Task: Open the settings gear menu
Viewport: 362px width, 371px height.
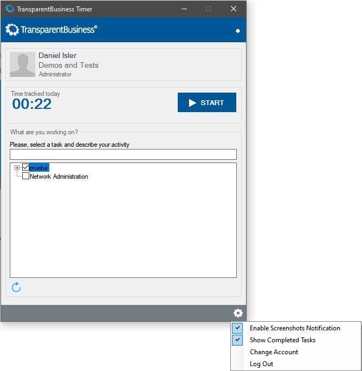Action: click(x=238, y=313)
